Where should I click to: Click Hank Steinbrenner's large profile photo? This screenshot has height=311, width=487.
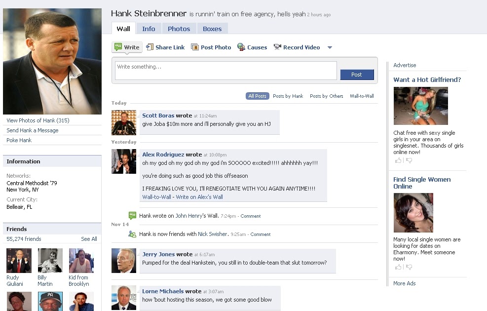point(52,61)
